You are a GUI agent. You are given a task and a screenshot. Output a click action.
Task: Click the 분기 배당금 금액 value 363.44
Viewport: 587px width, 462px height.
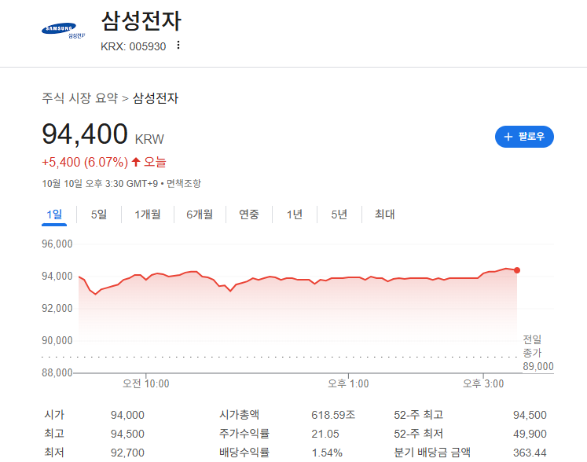coord(530,453)
